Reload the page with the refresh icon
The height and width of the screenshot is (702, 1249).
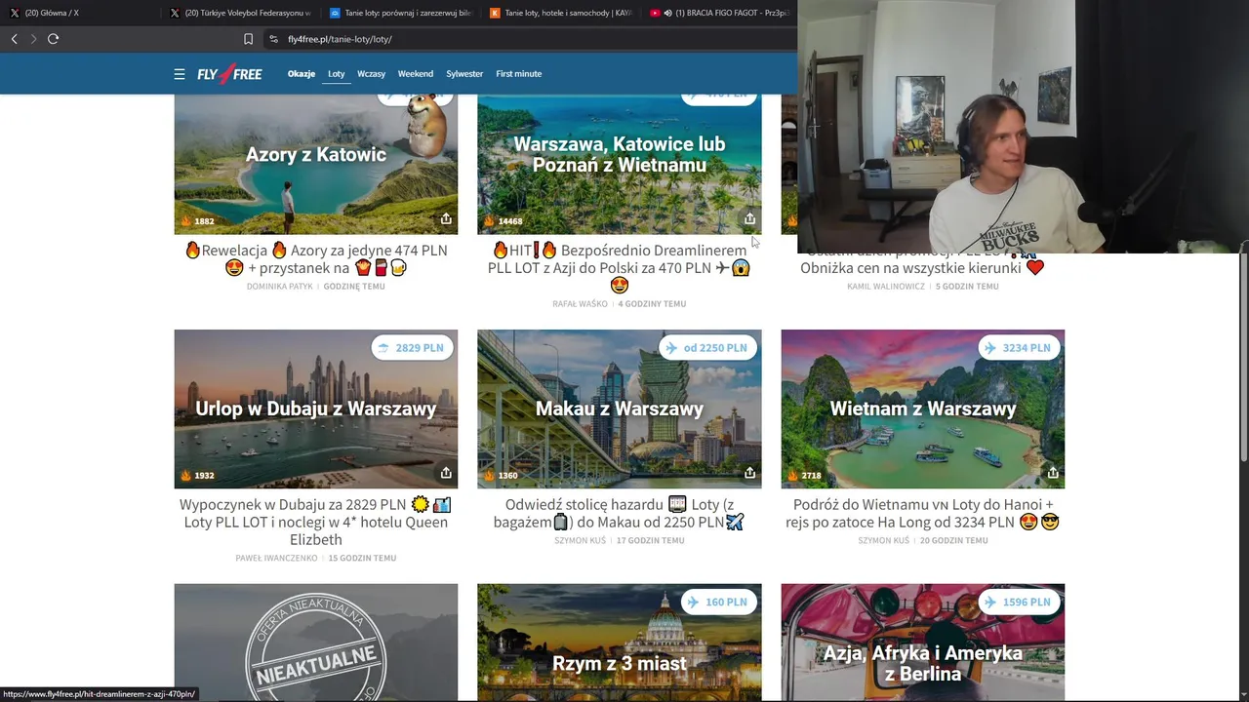[x=53, y=39]
